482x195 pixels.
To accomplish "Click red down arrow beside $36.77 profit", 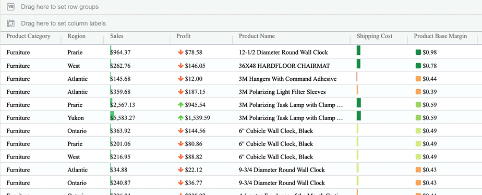I will pos(180,183).
